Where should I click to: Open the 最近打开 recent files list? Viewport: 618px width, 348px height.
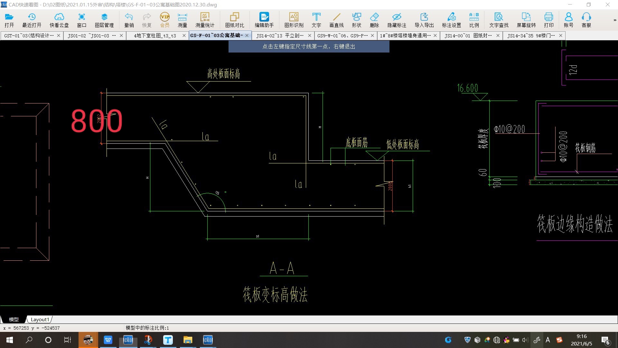click(32, 20)
